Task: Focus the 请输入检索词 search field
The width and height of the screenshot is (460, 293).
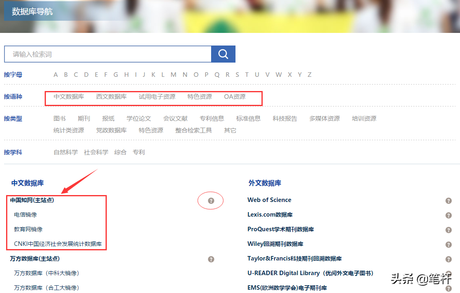Action: [x=108, y=54]
